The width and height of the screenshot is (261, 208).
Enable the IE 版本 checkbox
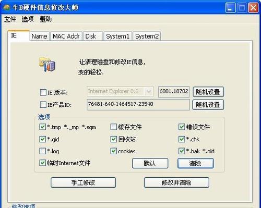[x=43, y=92]
